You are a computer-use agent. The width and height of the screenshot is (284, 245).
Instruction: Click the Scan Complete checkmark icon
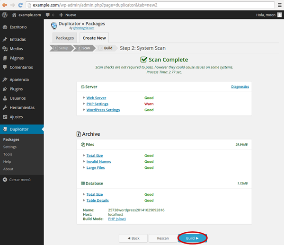pyautogui.click(x=143, y=60)
